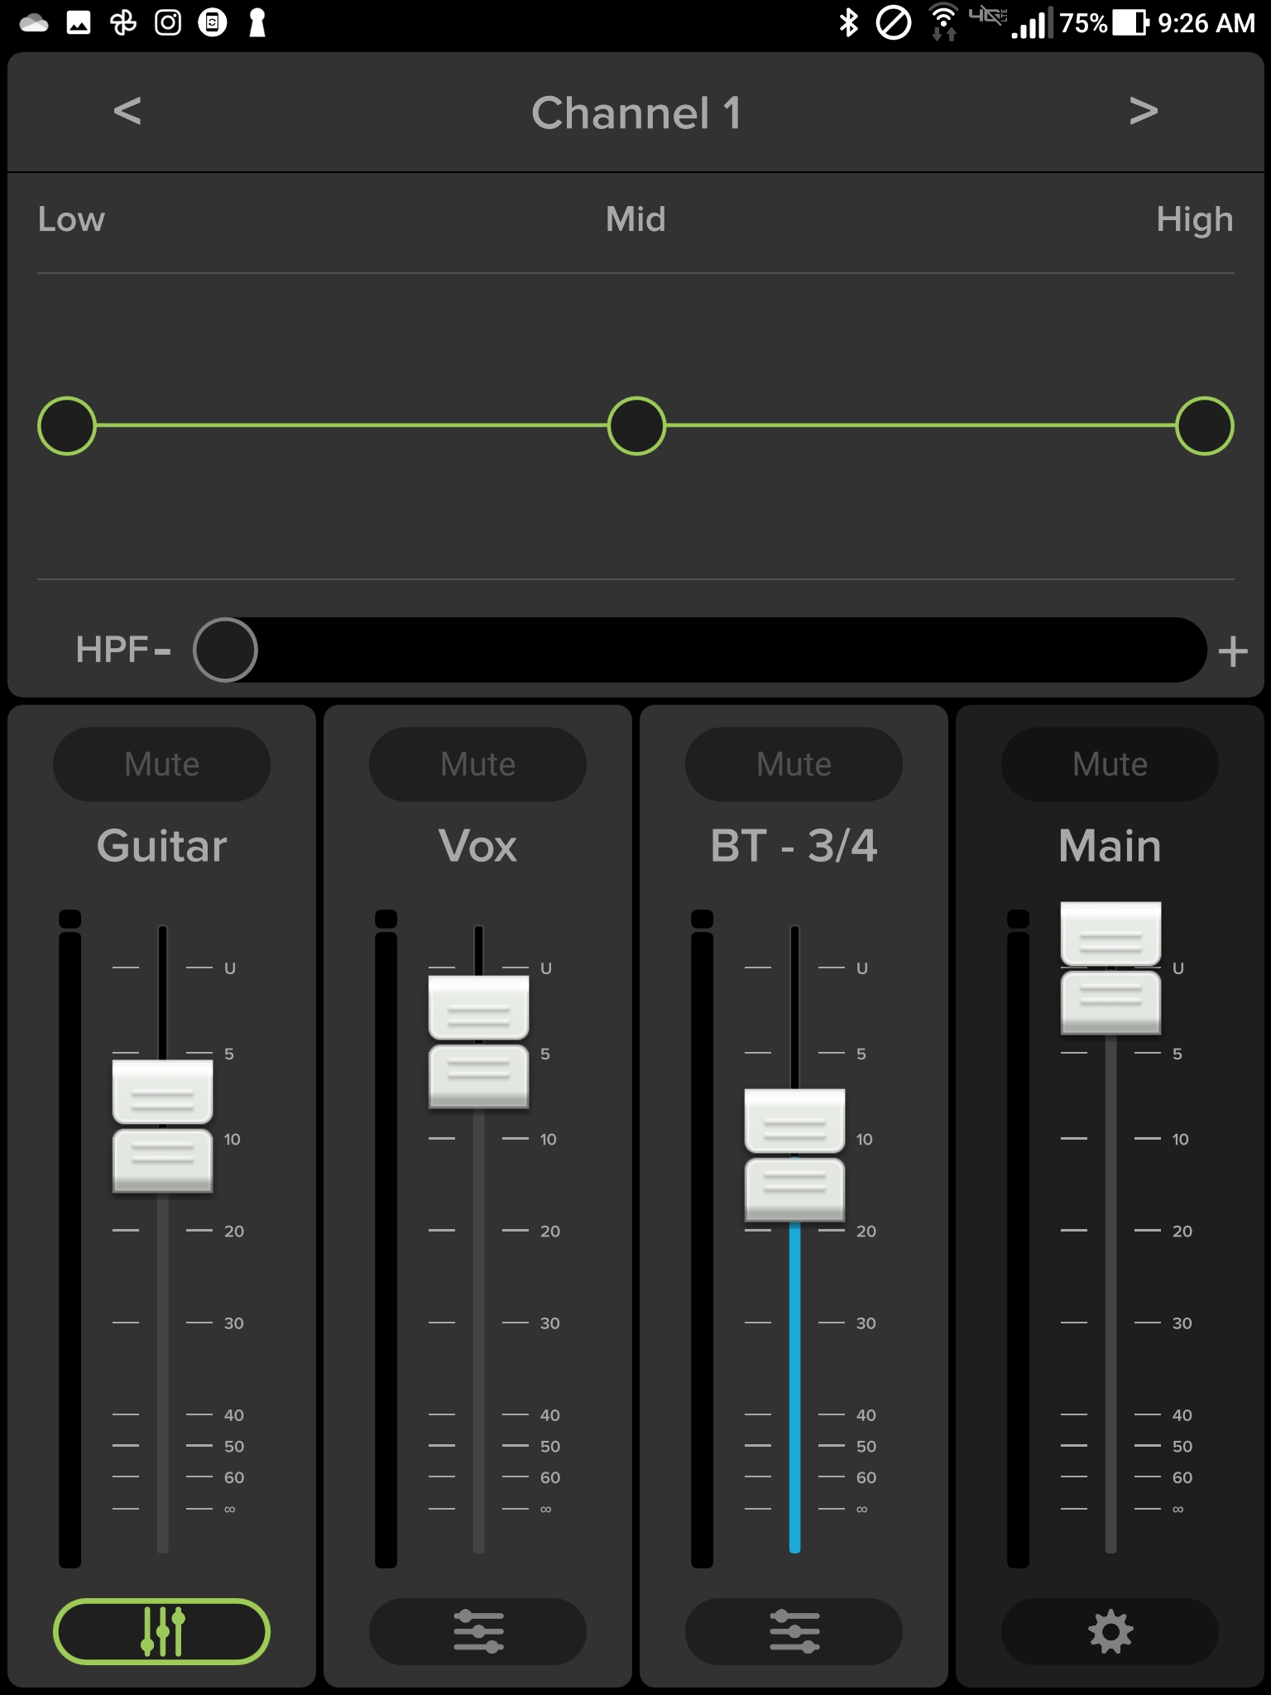This screenshot has width=1271, height=1695.
Task: Click the High band label
Action: coord(1195,221)
